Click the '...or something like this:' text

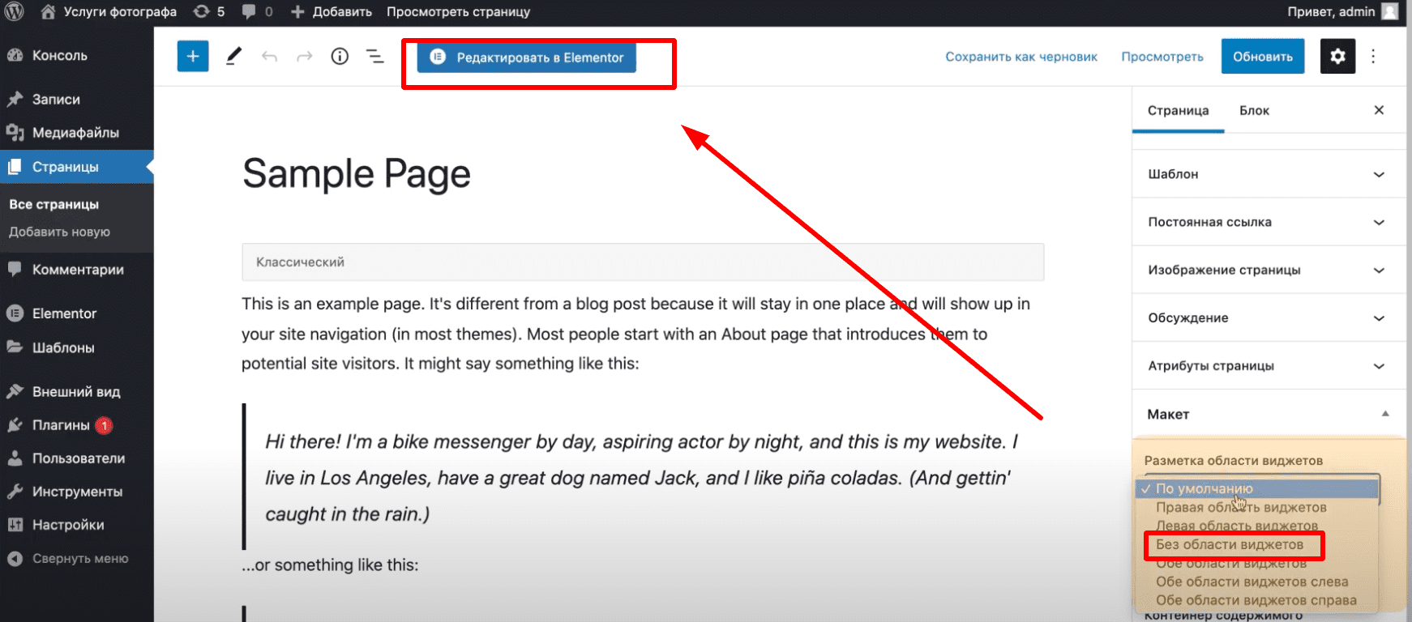pos(330,564)
